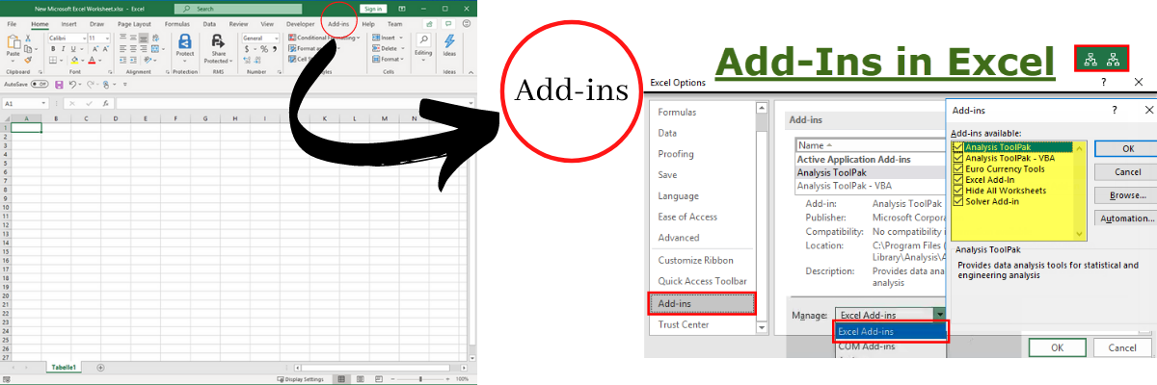The width and height of the screenshot is (1157, 385).
Task: Toggle the AutoSave switch
Action: click(40, 85)
